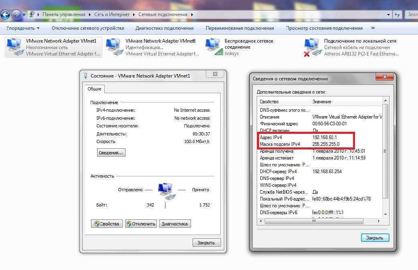Click the Диагностика button in status dialog
Screen dimensions: 418x270
click(175, 224)
